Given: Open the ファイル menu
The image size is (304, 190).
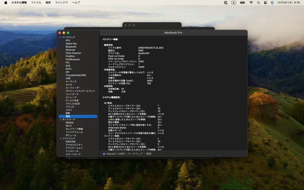Looking at the screenshot, I should (x=36, y=2).
